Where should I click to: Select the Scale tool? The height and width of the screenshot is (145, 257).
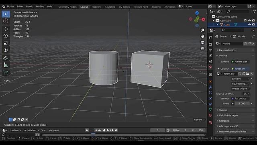[6, 43]
